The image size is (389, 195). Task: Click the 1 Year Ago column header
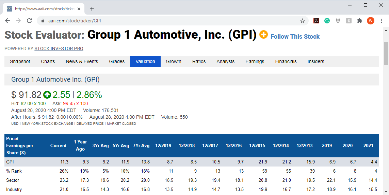pyautogui.click(x=80, y=145)
